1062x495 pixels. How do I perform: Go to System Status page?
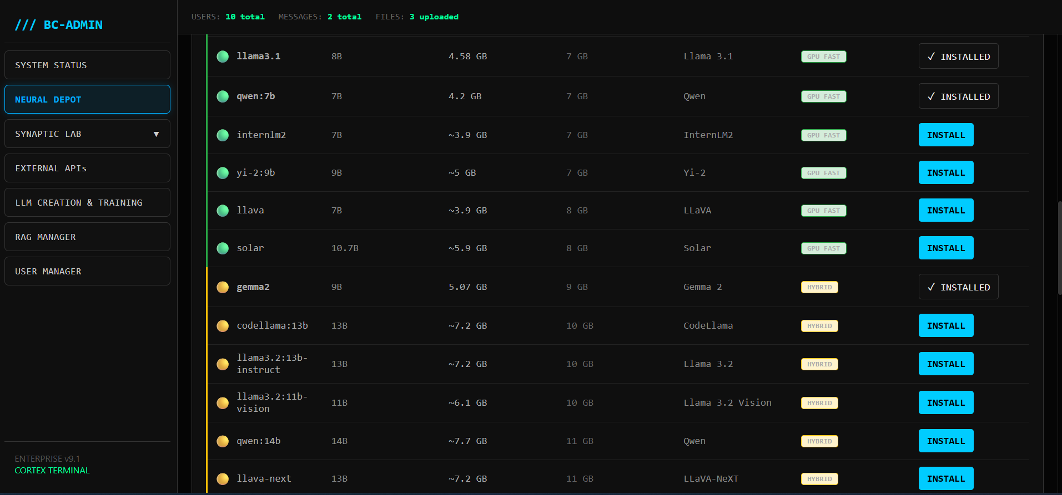click(87, 65)
